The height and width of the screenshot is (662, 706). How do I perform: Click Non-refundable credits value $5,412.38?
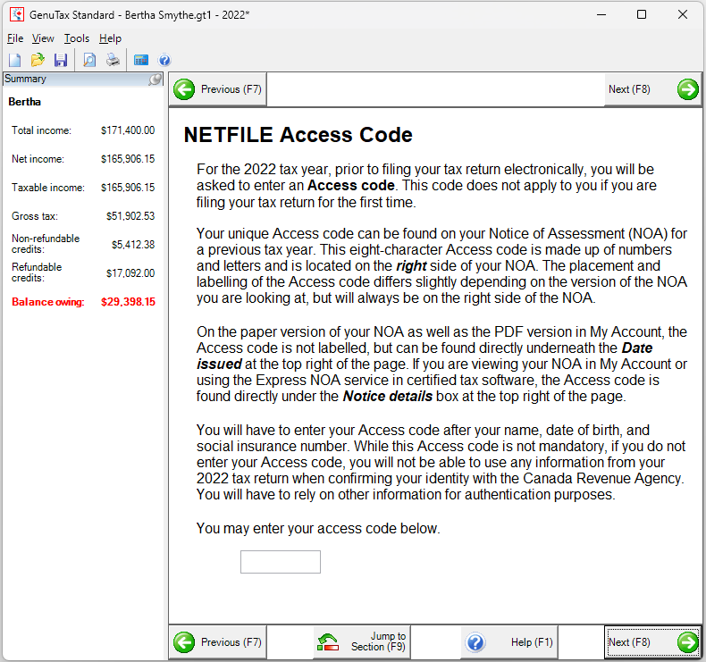[133, 245]
